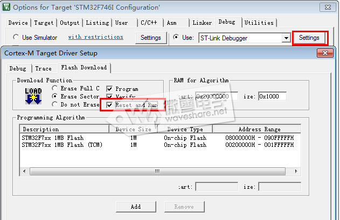Select the Do not Erase option
The image size is (340, 220).
click(x=55, y=104)
